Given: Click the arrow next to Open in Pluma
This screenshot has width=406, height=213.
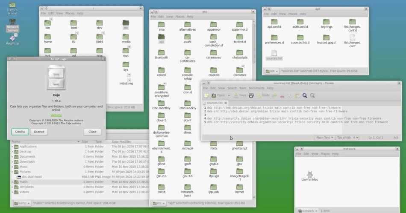Looking at the screenshot, I should 228,95.
